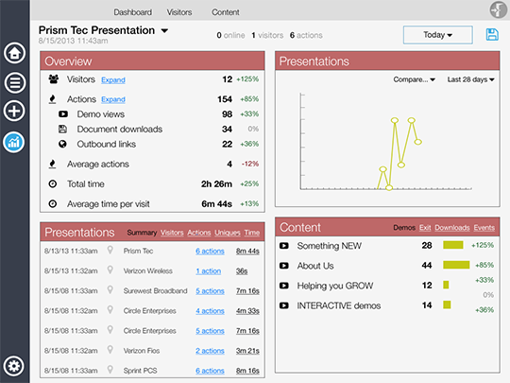Image resolution: width=510 pixels, height=383 pixels.
Task: Click video icon beside Helping you GROW
Action: point(284,286)
